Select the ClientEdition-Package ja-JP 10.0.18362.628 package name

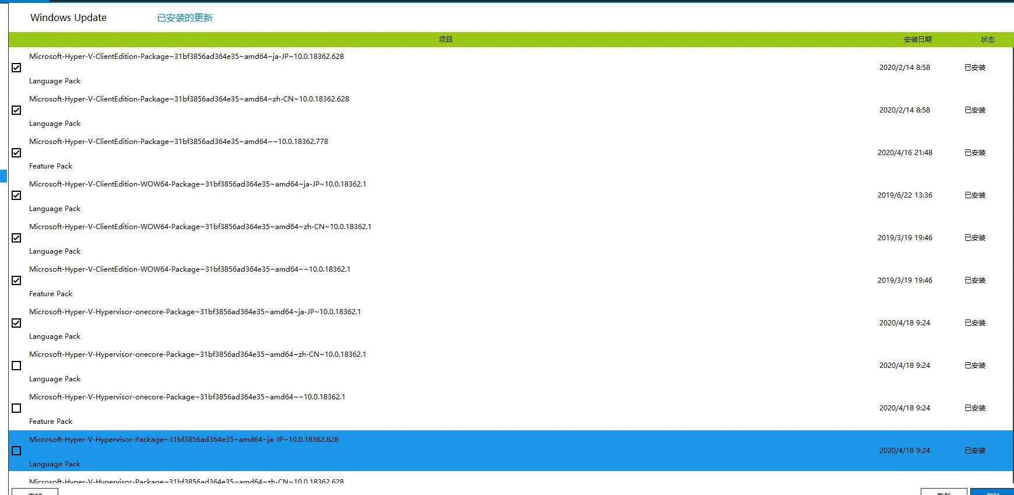pyautogui.click(x=186, y=57)
